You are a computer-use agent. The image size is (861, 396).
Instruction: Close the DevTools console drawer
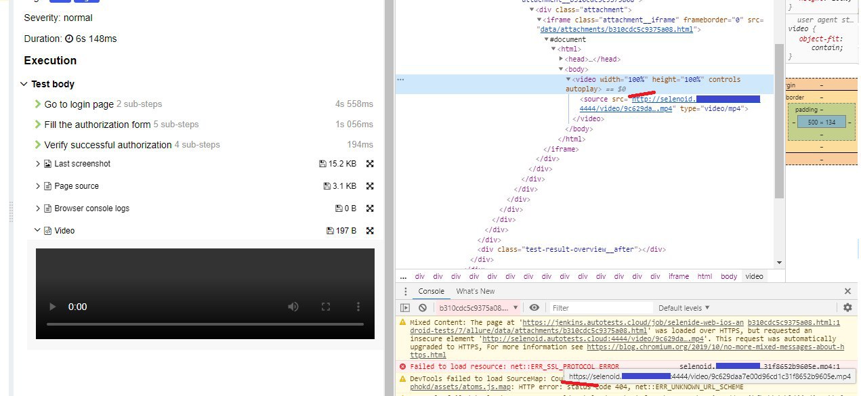click(847, 291)
